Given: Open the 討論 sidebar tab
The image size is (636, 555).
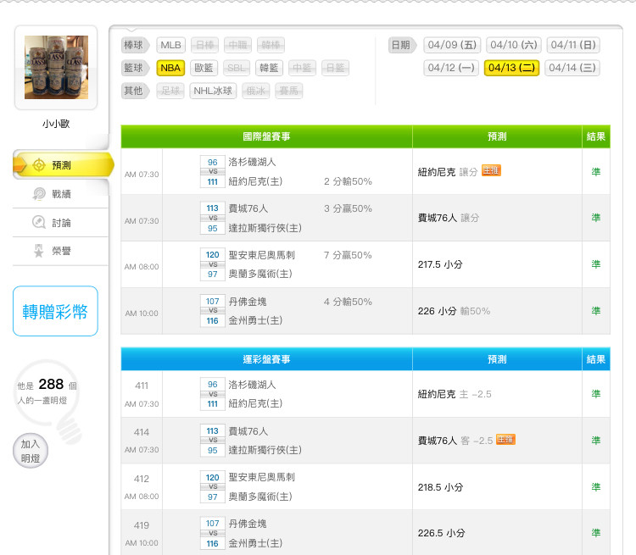Looking at the screenshot, I should 61,223.
